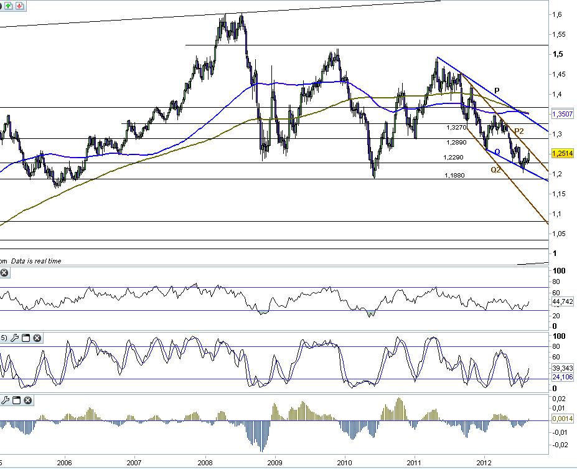Click the 2008 year marker on time axis

tap(205, 463)
